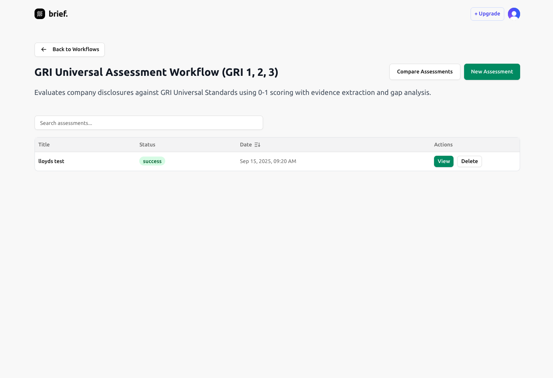553x378 pixels.
Task: Open Compare Assessments
Action: point(425,71)
